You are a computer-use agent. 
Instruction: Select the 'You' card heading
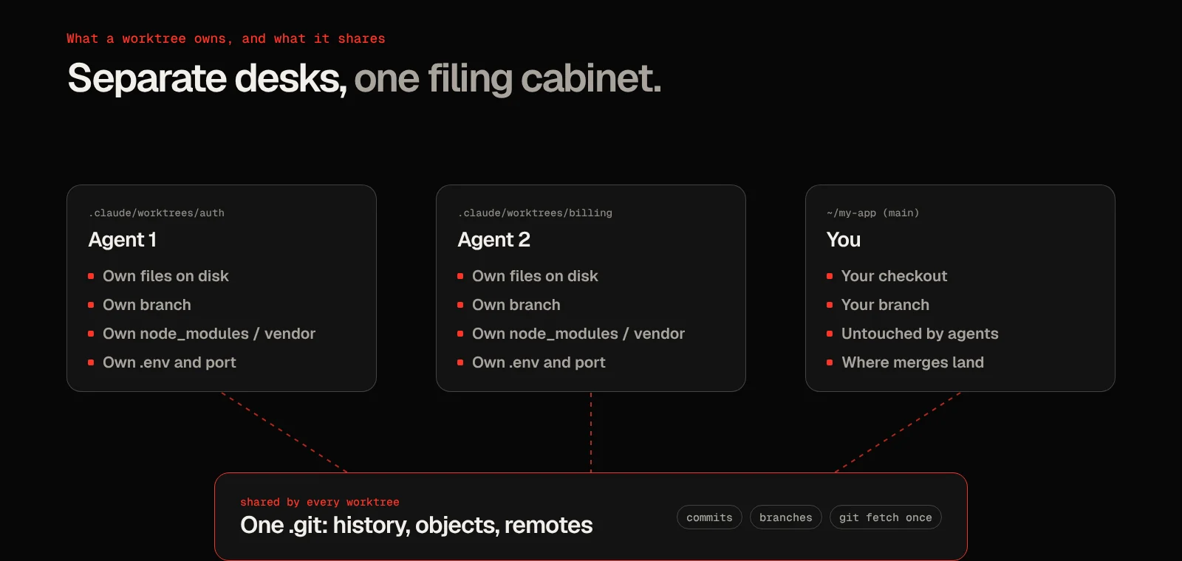click(x=844, y=240)
